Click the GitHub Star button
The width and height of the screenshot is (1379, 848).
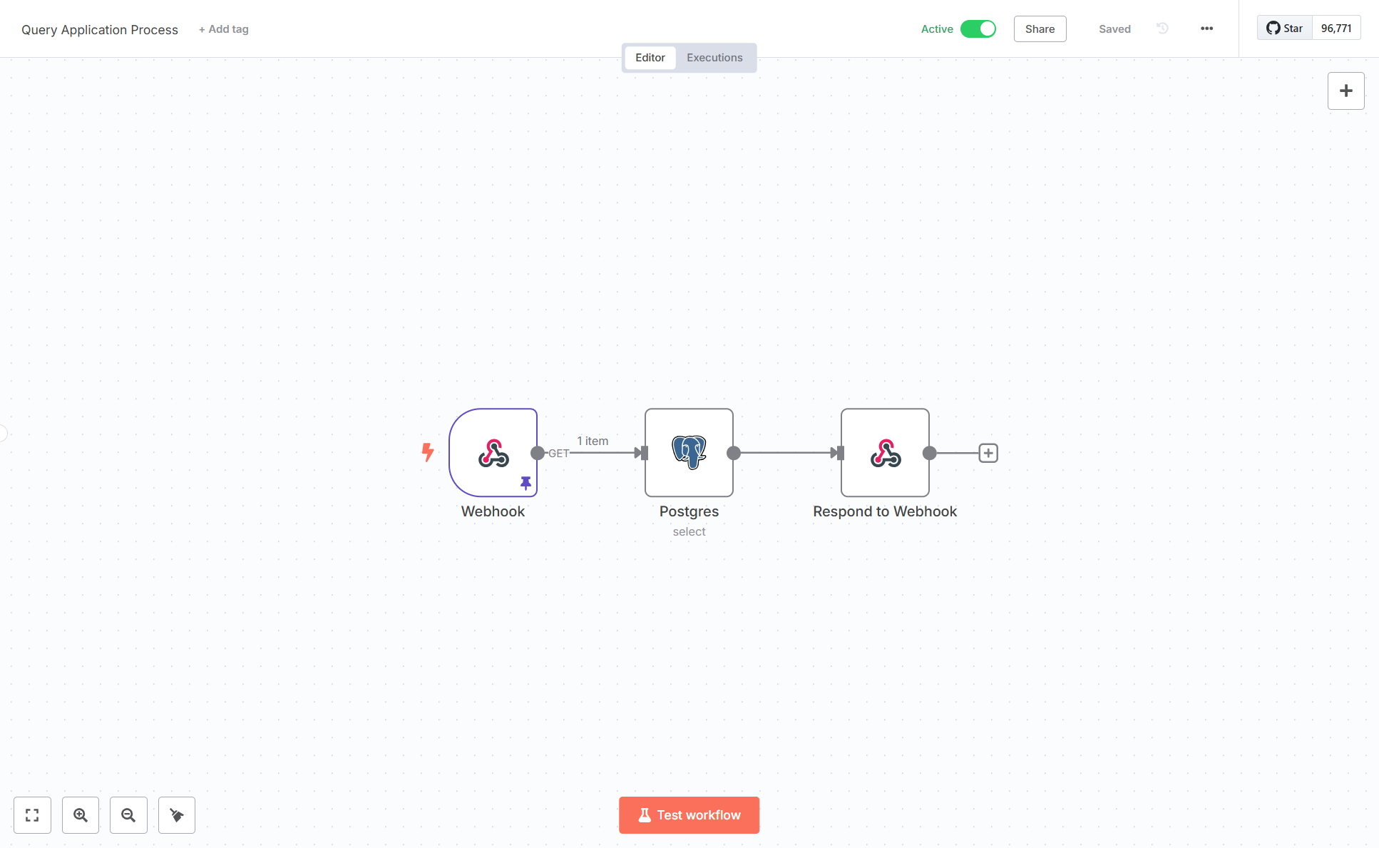(1284, 28)
